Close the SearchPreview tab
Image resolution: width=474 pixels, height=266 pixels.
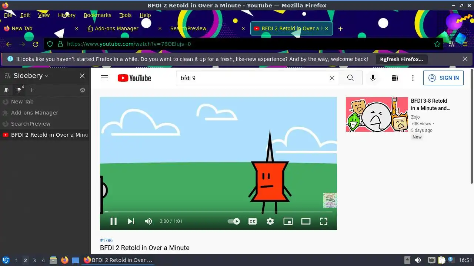[x=244, y=28]
